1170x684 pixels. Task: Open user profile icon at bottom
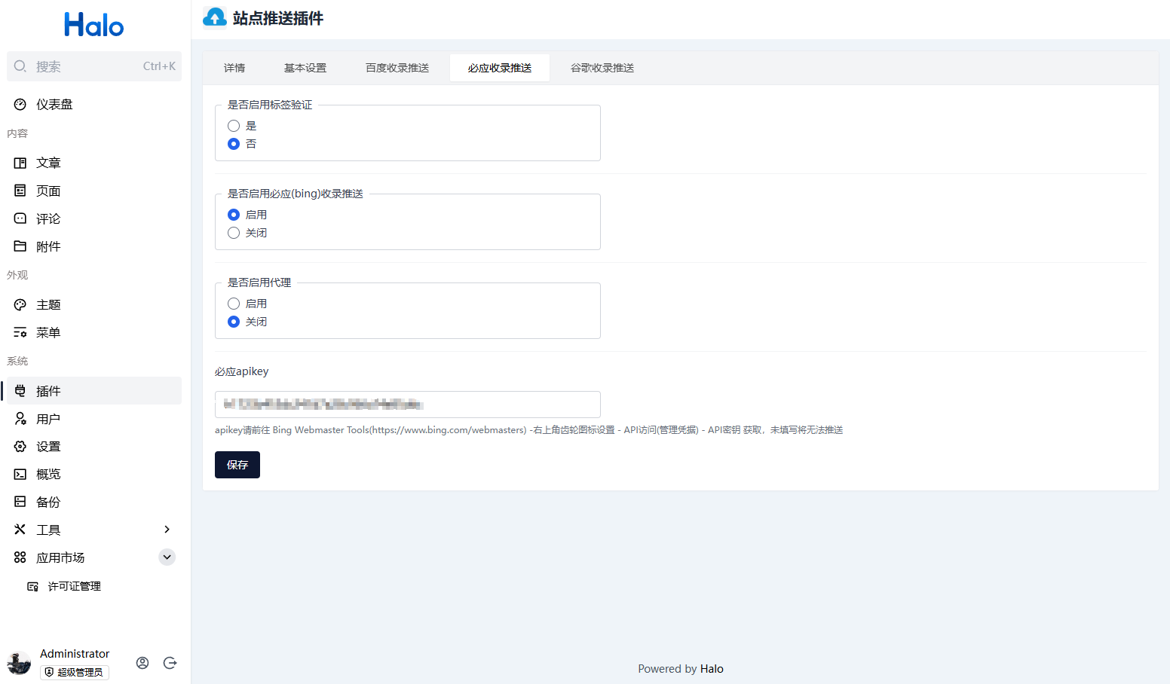142,663
